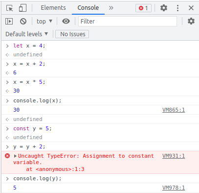The height and width of the screenshot is (193, 199).
Task: Click the 'Assignment to constant variable' error message
Action: pos(84,159)
